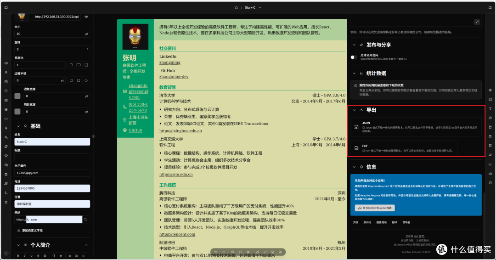This screenshot has height=260, width=496.
Task: Pick the border width color swatch
Action: (17, 96)
